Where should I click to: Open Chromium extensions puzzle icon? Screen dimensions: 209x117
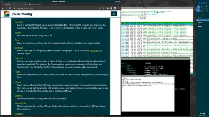[x=108, y=8]
